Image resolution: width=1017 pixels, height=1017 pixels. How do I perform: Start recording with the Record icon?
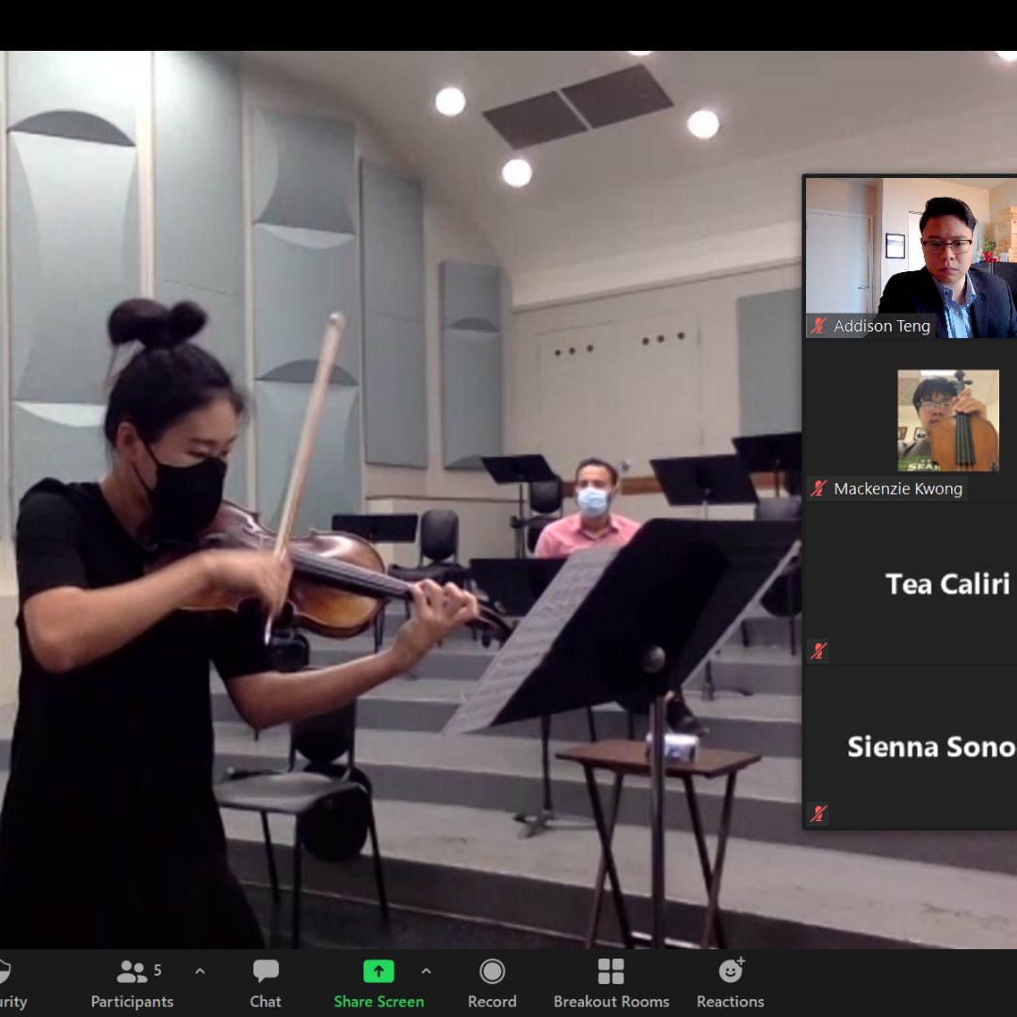point(492,972)
